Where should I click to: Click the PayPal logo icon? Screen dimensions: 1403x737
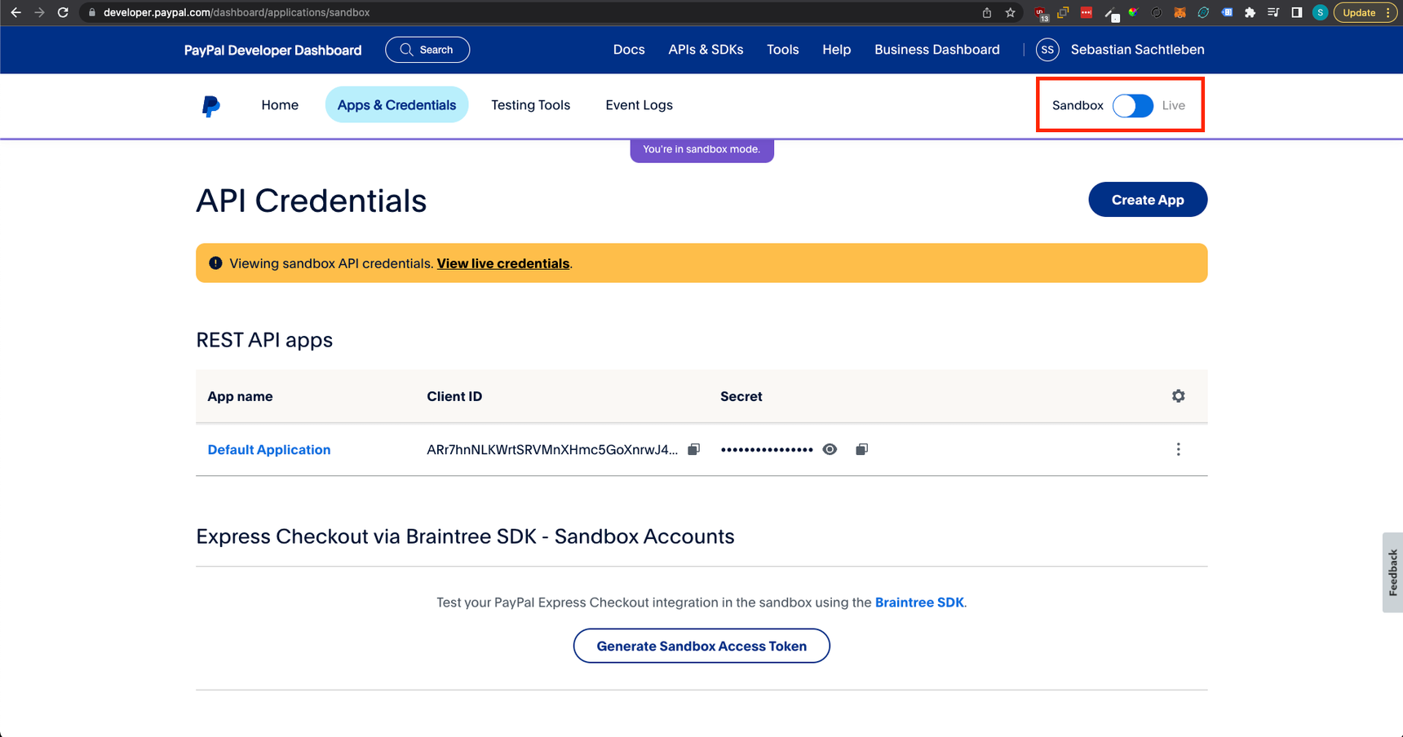(x=210, y=106)
